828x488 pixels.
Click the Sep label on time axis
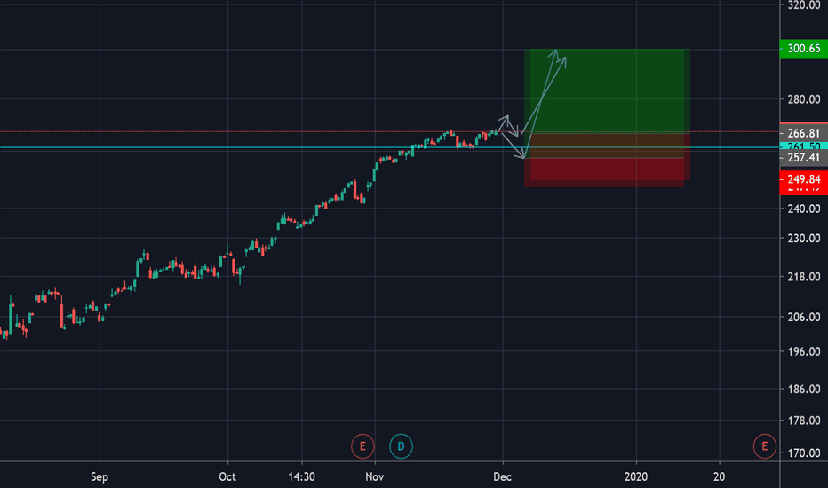(x=100, y=477)
